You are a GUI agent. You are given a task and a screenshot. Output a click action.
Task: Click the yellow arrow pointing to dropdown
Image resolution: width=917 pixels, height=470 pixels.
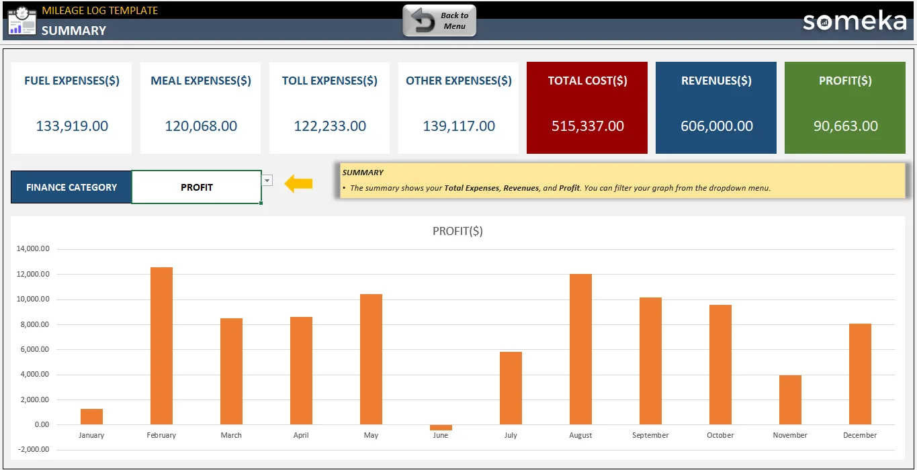click(x=298, y=183)
